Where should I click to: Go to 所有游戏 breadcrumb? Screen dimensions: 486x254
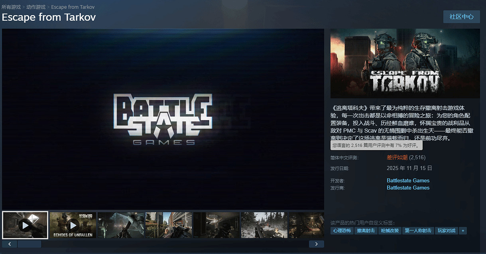coord(11,7)
